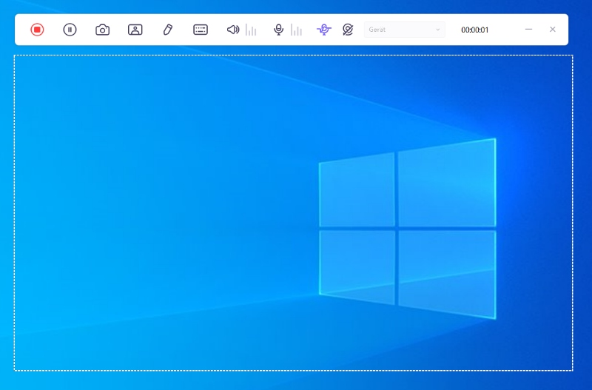
Task: Mute the system speaker audio
Action: pos(232,30)
